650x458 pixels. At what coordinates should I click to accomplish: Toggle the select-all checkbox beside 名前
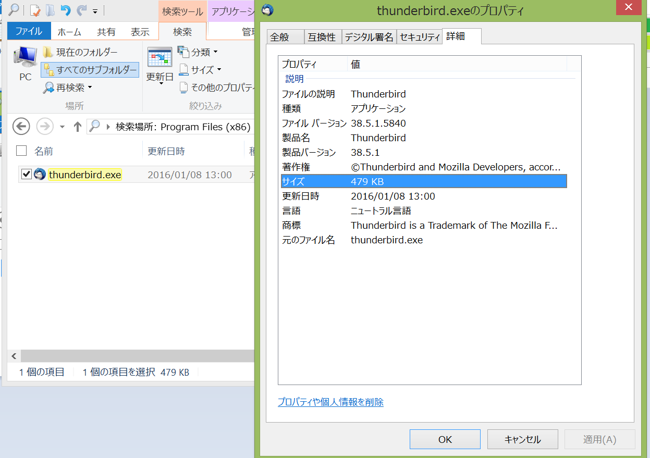pos(21,151)
